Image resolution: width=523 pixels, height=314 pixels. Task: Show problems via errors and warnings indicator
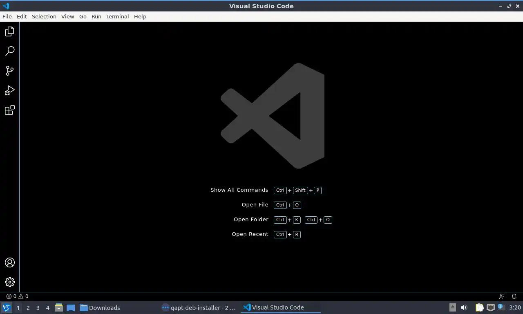18,296
